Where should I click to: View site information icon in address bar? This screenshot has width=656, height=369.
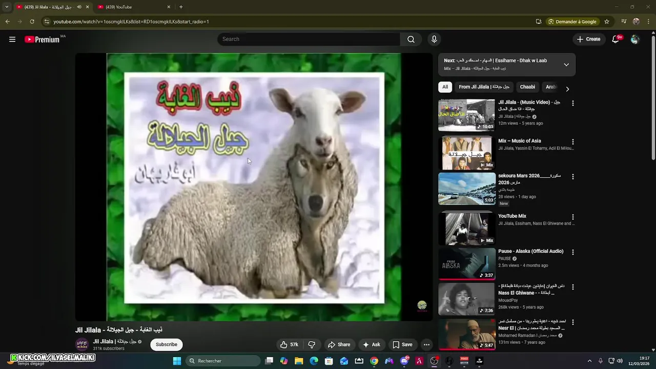[x=47, y=22]
